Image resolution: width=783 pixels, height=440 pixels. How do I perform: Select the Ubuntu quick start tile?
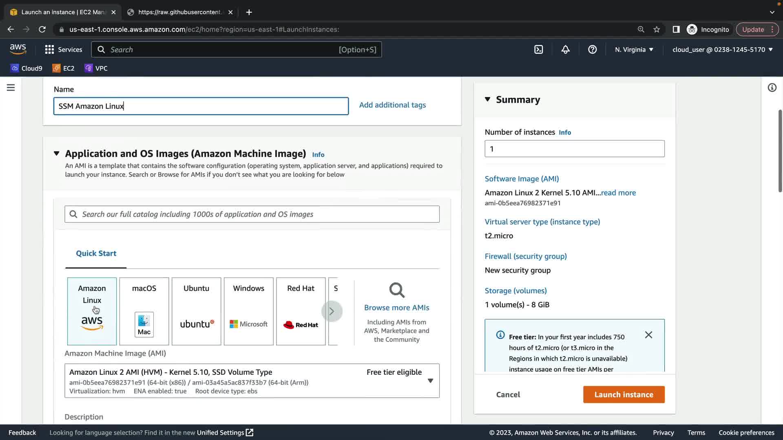(x=196, y=311)
